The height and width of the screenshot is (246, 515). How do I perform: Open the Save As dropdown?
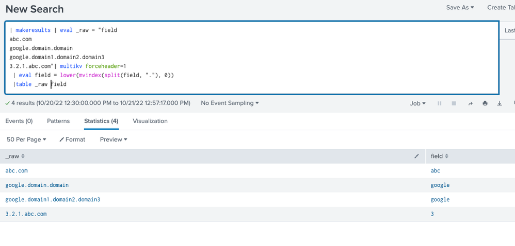(x=460, y=8)
